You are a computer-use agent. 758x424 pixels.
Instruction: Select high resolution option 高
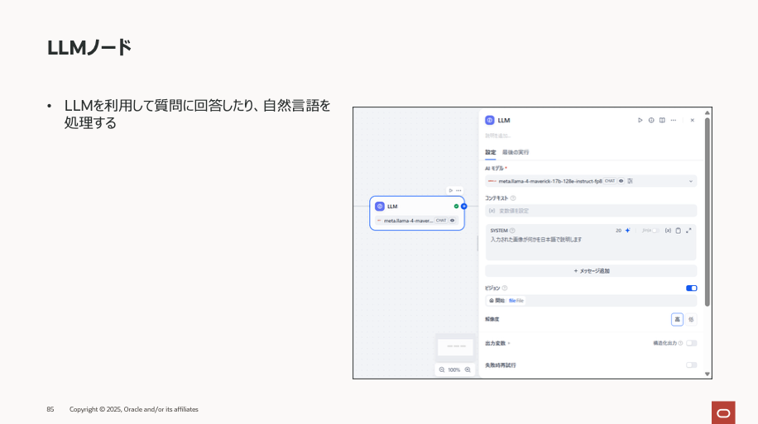677,319
